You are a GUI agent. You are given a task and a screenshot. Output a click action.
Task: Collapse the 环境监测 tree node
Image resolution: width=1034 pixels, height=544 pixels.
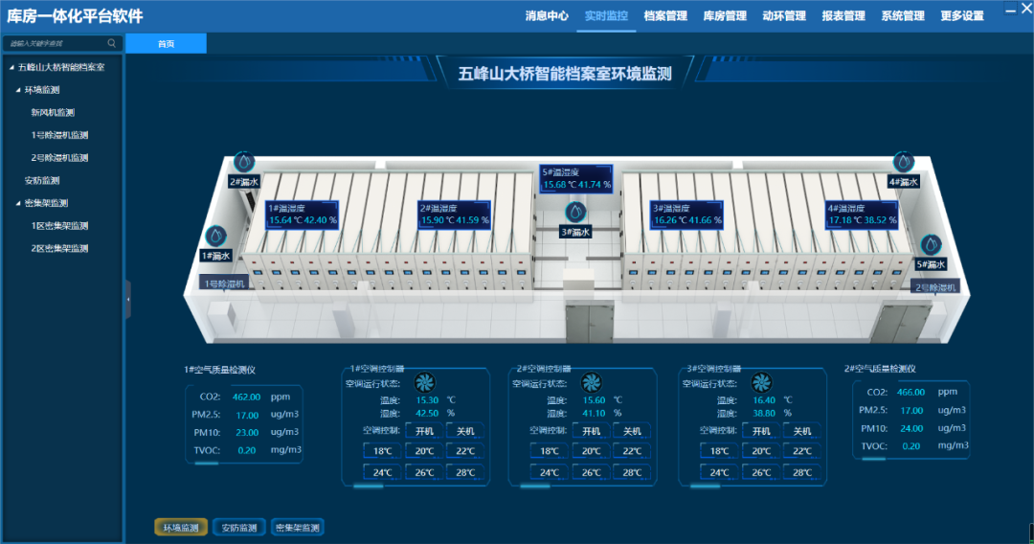(x=17, y=90)
